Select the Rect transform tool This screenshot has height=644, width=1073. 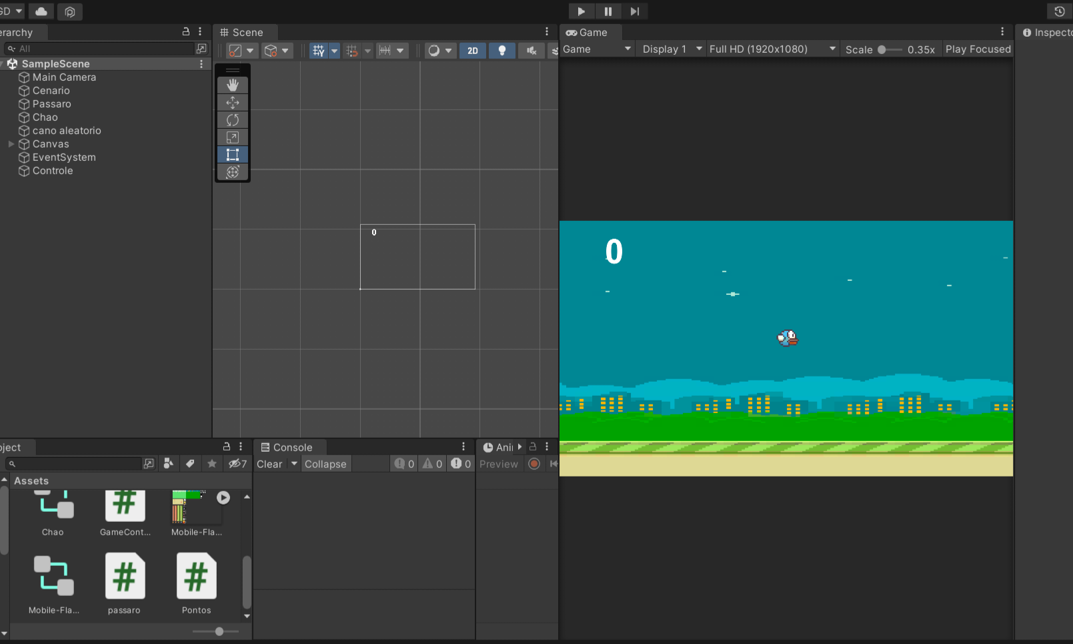pos(233,154)
